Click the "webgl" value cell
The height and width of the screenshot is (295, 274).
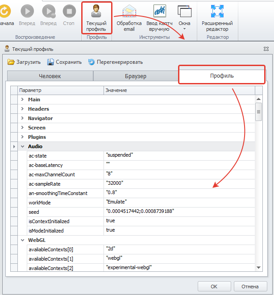point(179,259)
